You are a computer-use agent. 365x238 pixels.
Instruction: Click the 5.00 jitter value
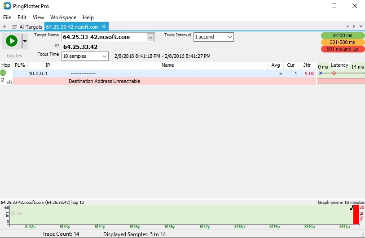tap(310, 74)
